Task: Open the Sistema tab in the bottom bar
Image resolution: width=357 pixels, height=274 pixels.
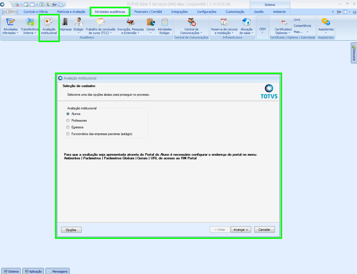Action: (x=11, y=271)
